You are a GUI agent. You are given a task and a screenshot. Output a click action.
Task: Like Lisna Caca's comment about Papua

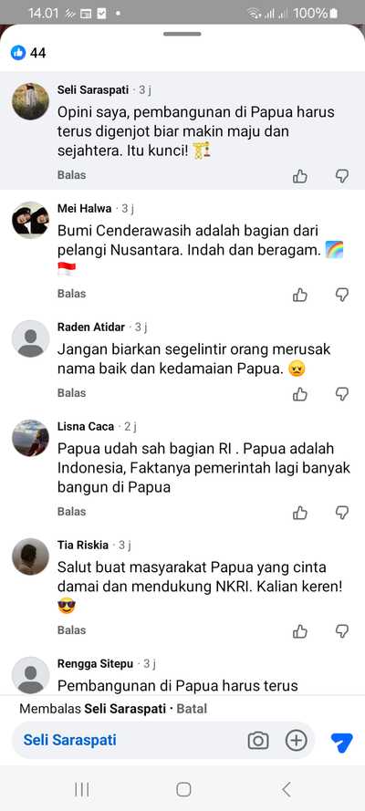tap(300, 513)
